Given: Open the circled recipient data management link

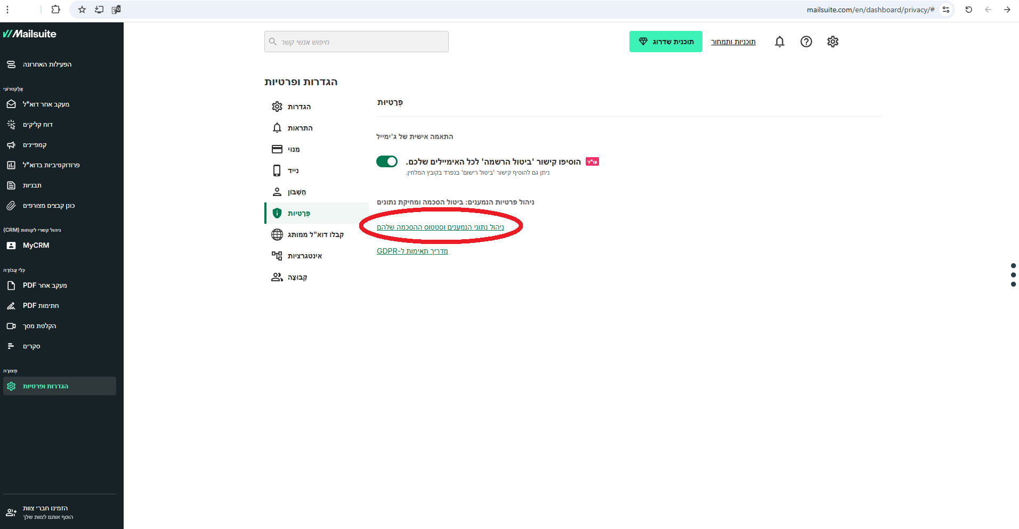Looking at the screenshot, I should coord(440,227).
